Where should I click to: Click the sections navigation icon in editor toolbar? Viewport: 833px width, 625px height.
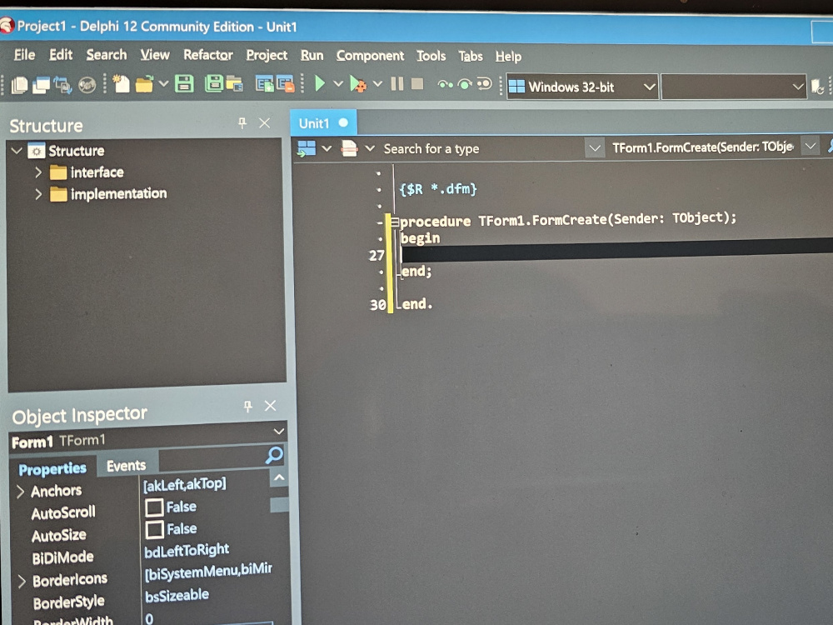307,148
